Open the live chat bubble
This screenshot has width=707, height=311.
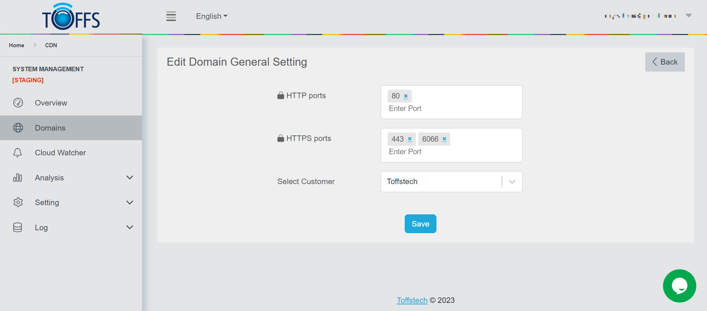pos(679,286)
